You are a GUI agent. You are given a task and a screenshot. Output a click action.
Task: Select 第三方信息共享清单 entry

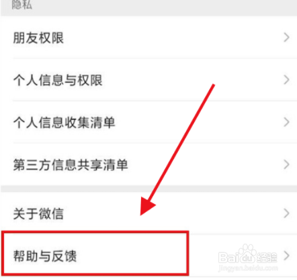coord(148,165)
